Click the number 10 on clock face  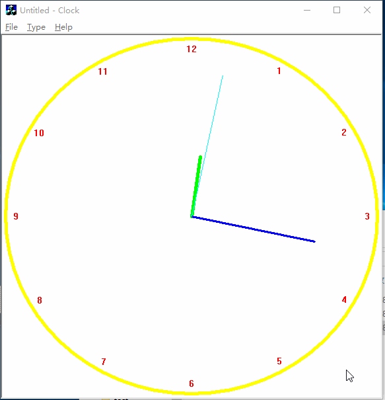(x=39, y=133)
